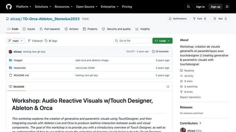
Task: Click the star icon in Star button
Action: [215, 19]
